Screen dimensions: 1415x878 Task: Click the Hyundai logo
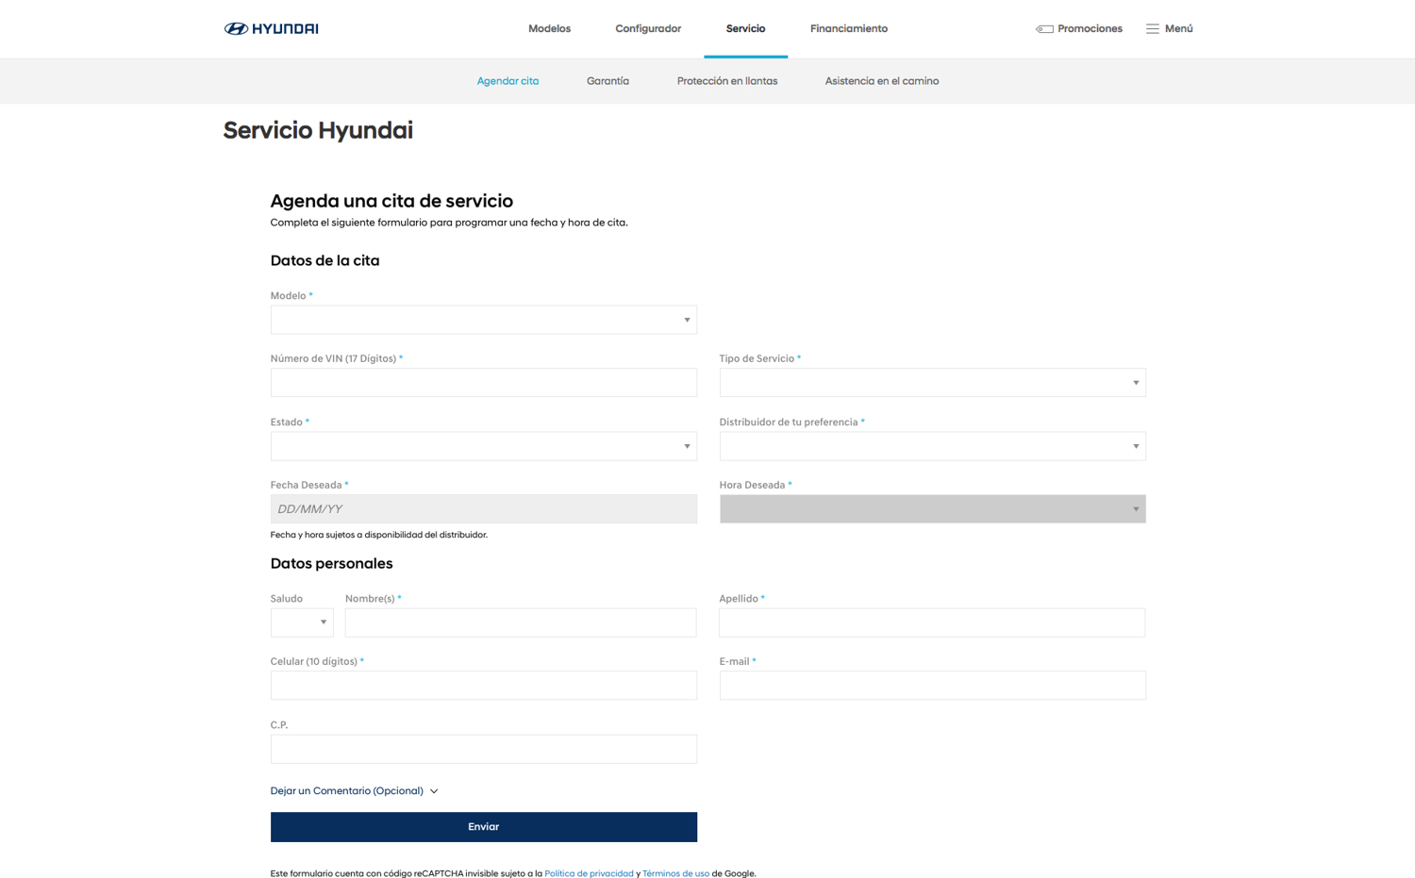click(x=271, y=28)
